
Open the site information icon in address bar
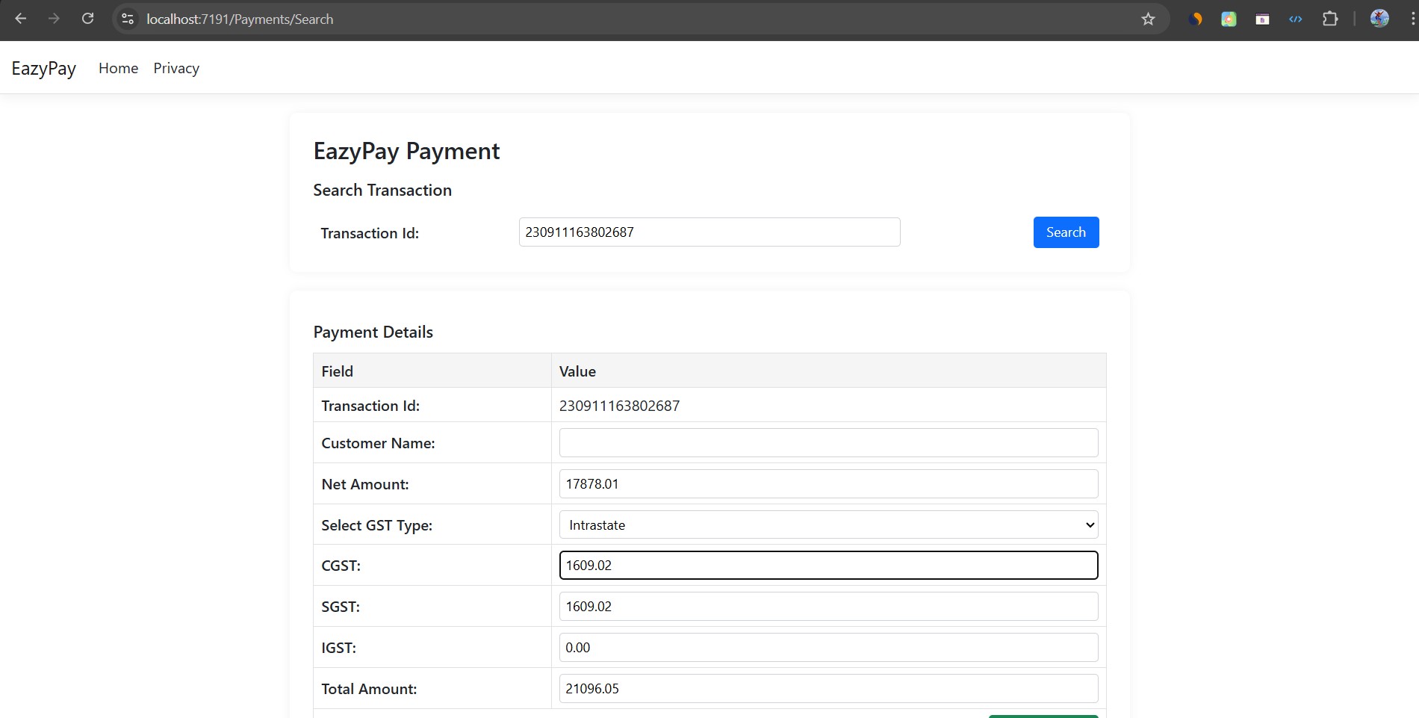(x=128, y=19)
